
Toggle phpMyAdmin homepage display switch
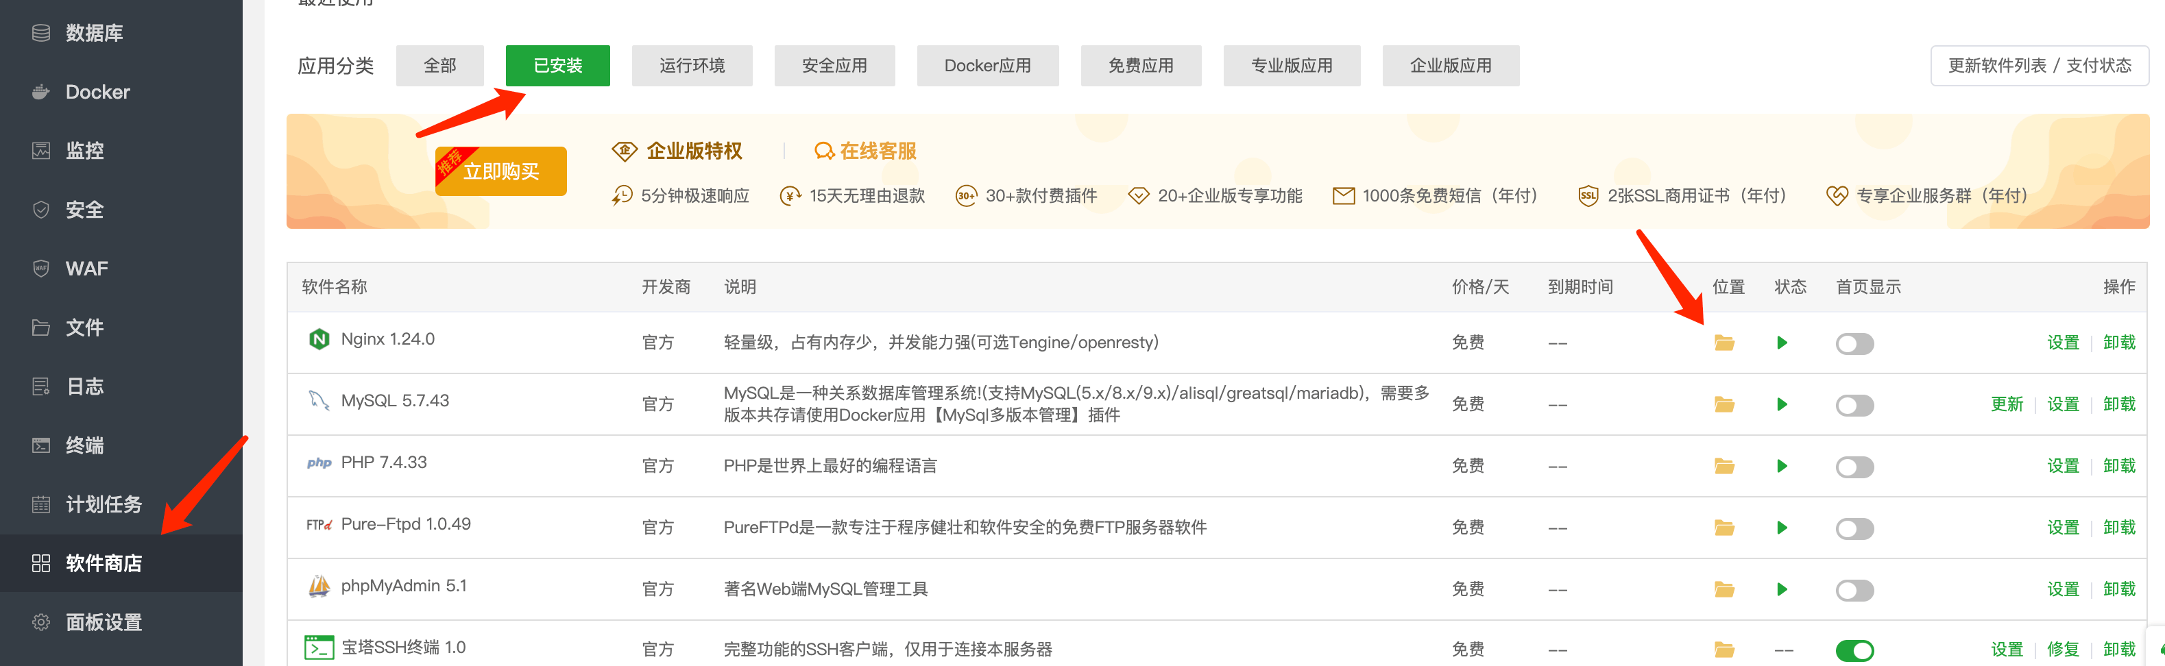[1854, 591]
